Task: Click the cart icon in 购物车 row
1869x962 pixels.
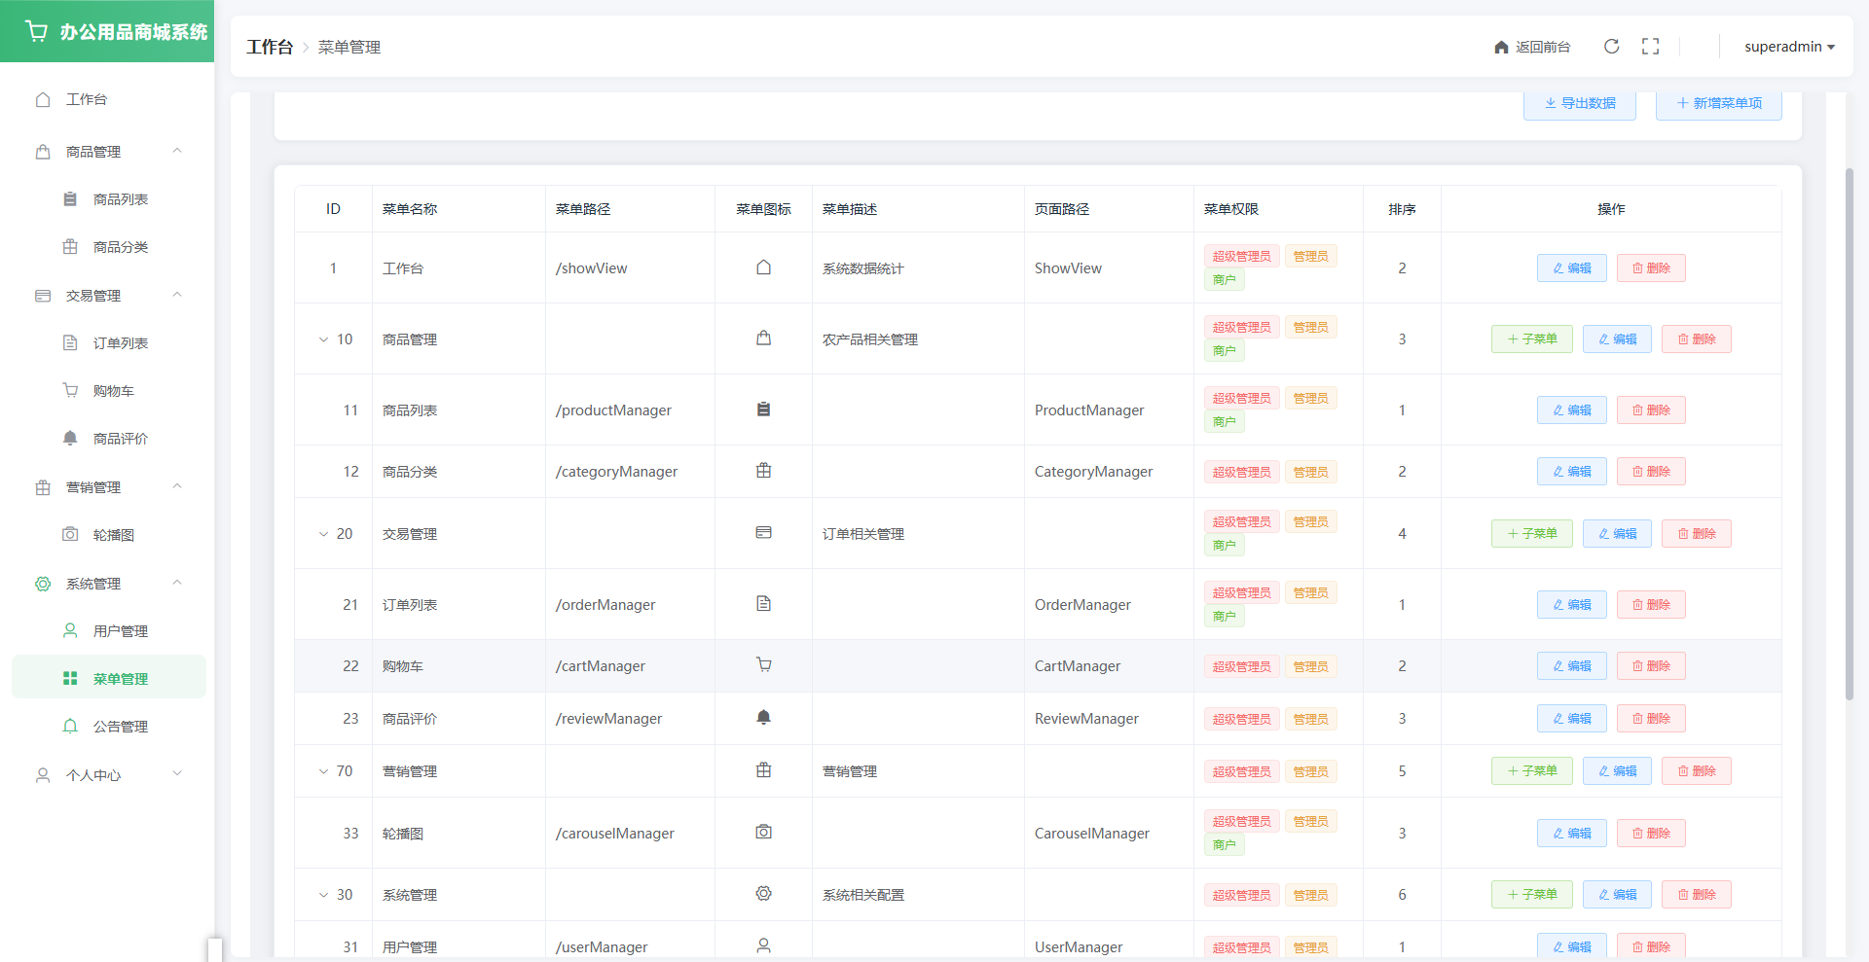Action: pyautogui.click(x=763, y=665)
